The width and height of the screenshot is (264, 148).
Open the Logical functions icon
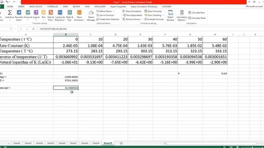[x=36, y=13]
